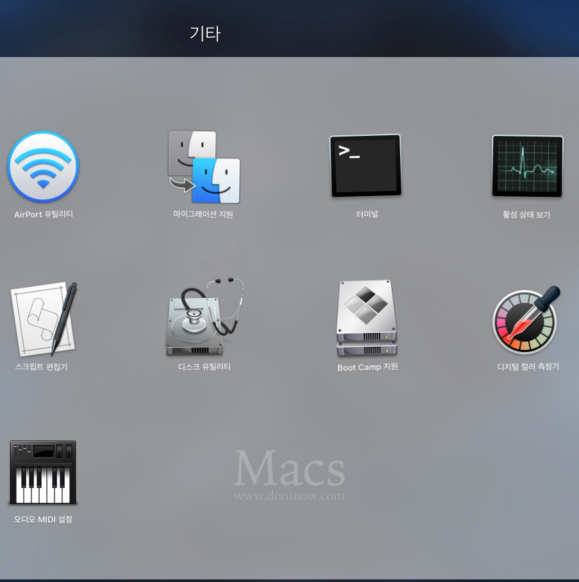Open the AirPort 유틸리티 app icon

43,167
